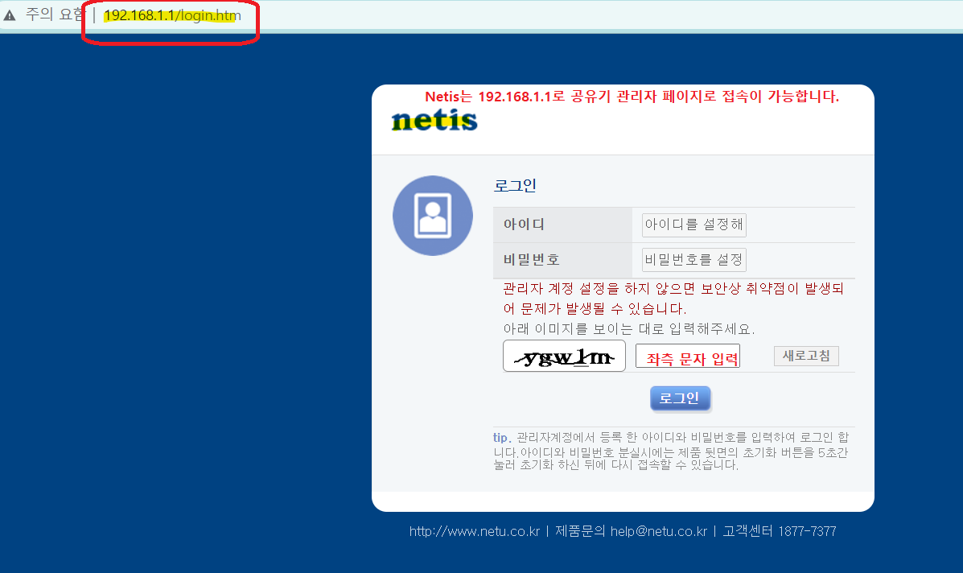963x573 pixels.
Task: Click the 새로고침 refresh button
Action: (x=806, y=357)
